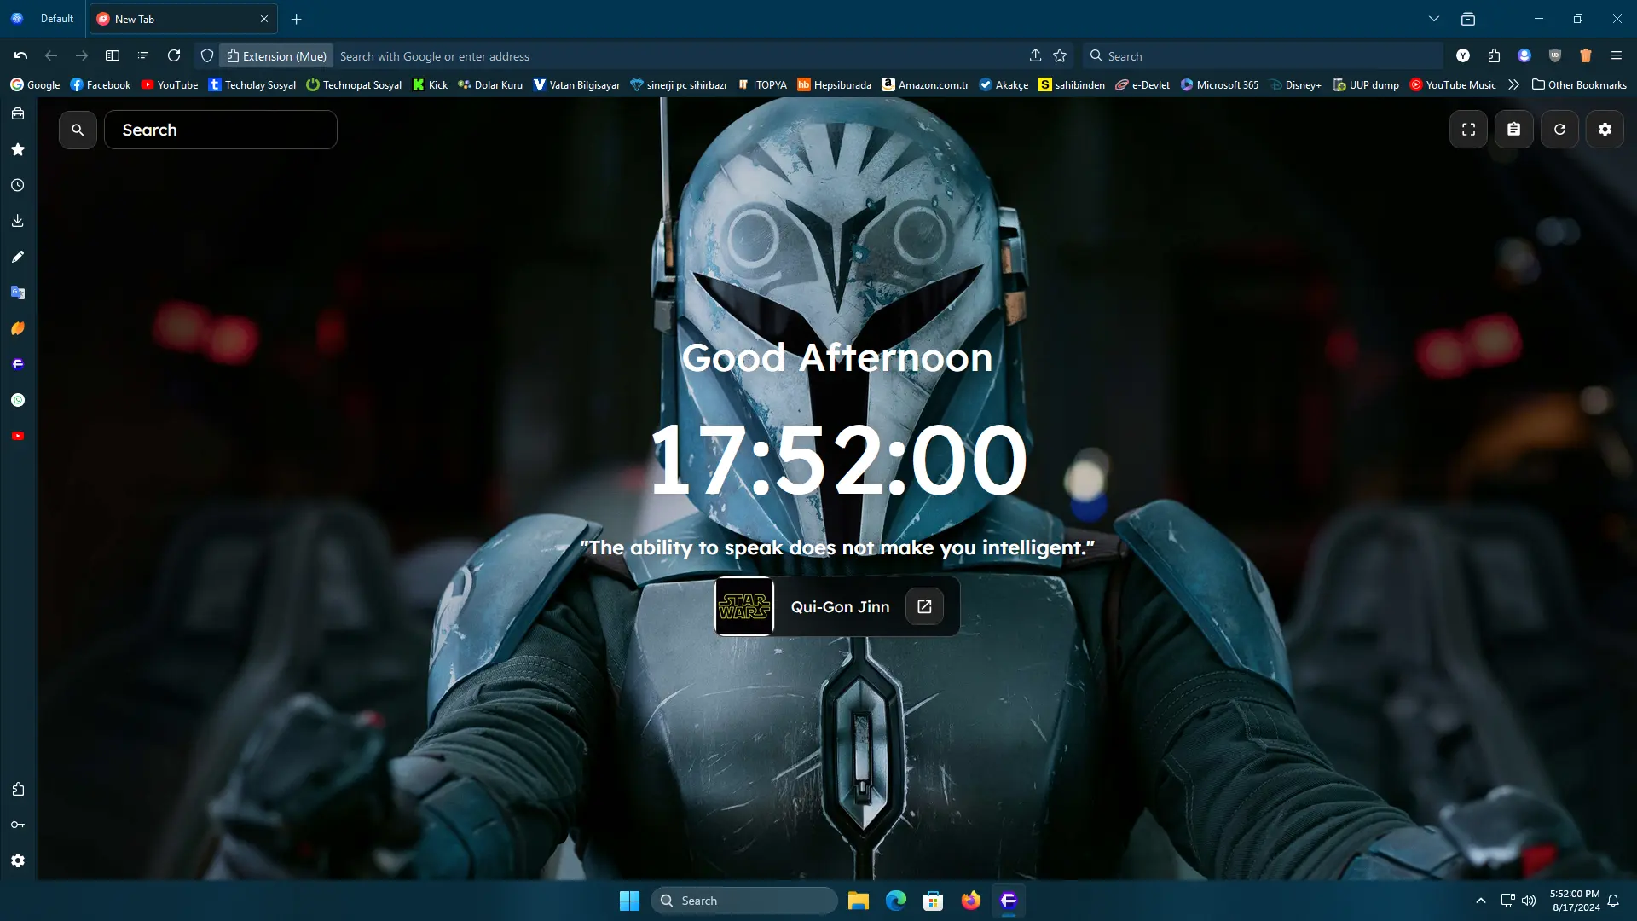1637x921 pixels.
Task: Open the Microsoft 365 bookmark
Action: click(x=1220, y=84)
